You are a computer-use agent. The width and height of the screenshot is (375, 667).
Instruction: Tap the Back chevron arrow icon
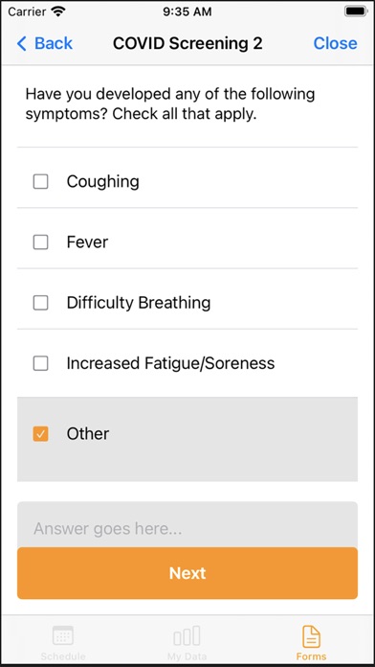(x=22, y=43)
